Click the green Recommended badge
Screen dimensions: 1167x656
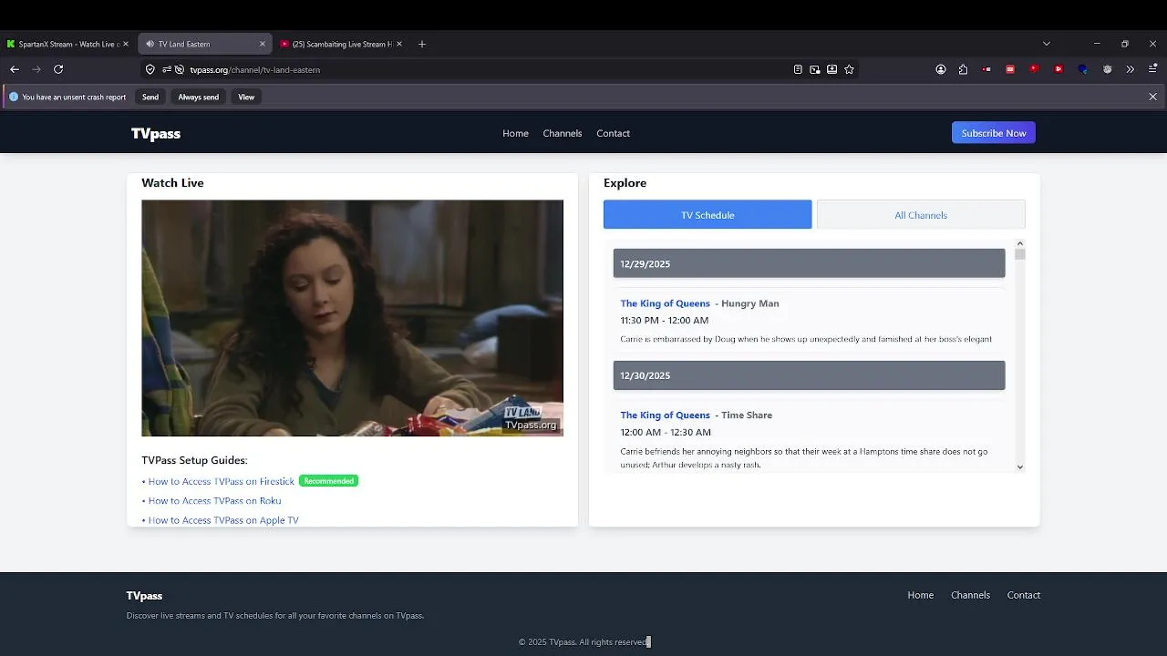coord(329,481)
